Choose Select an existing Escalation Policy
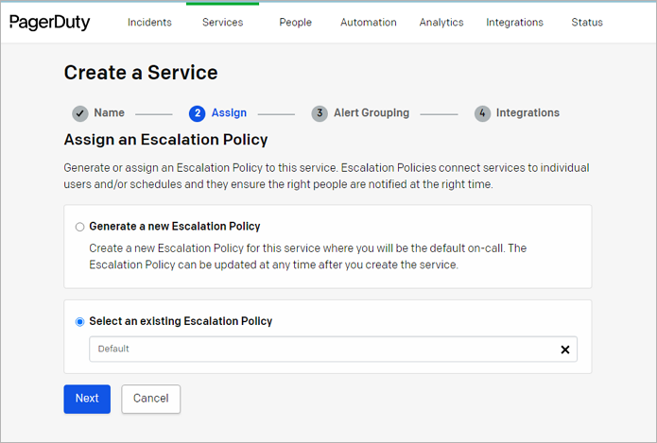This screenshot has height=443, width=657. [80, 322]
